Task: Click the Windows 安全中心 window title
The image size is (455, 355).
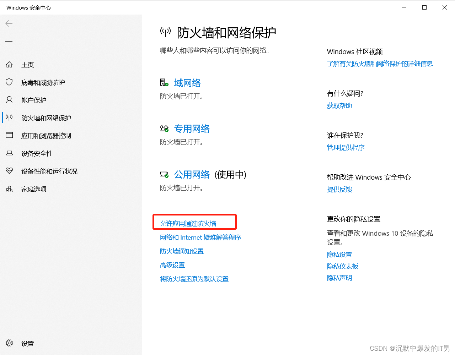Action: [29, 7]
